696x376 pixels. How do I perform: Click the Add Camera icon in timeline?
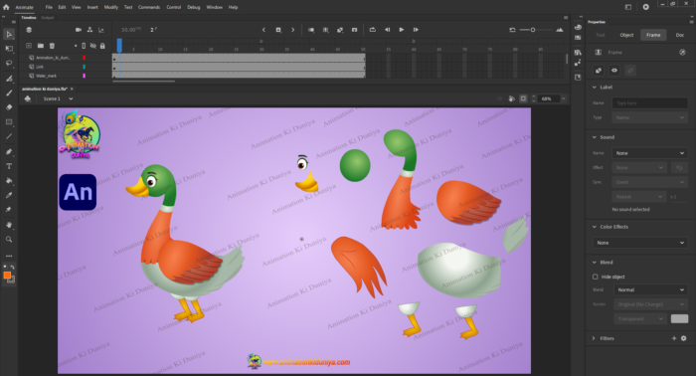79,30
